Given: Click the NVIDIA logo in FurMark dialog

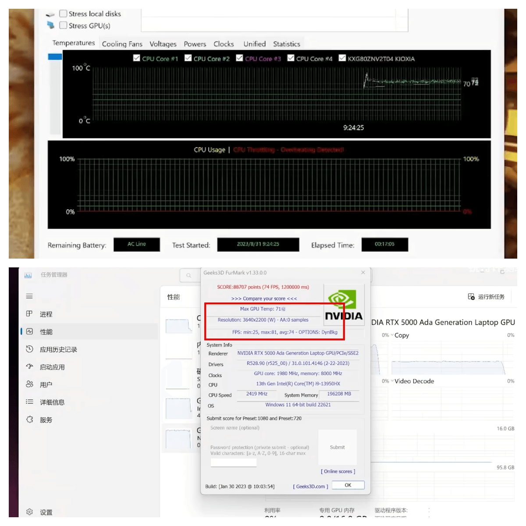Looking at the screenshot, I should pyautogui.click(x=344, y=305).
